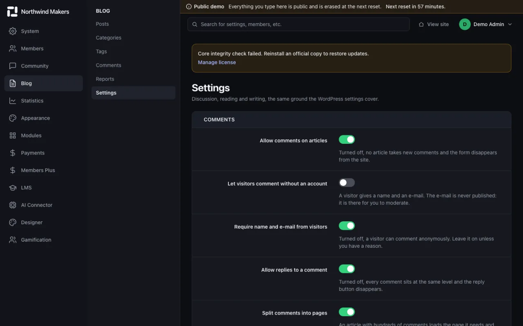523x326 pixels.
Task: Toggle Require name and e-mail from visitors
Action: (347, 226)
